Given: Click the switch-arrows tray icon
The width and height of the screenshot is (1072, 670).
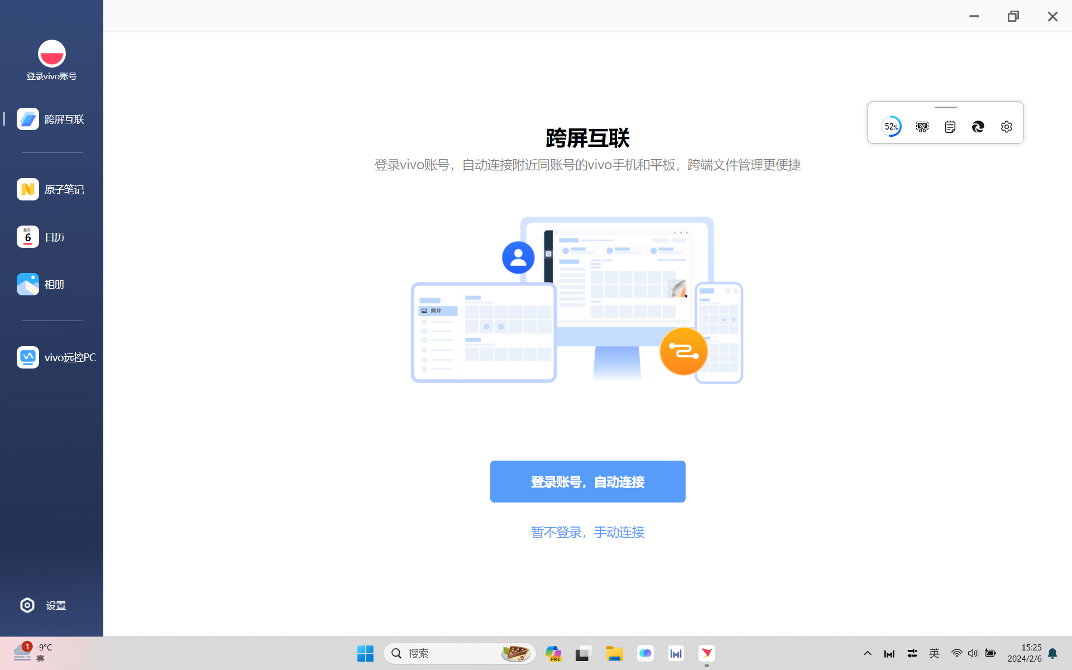Looking at the screenshot, I should tap(912, 653).
